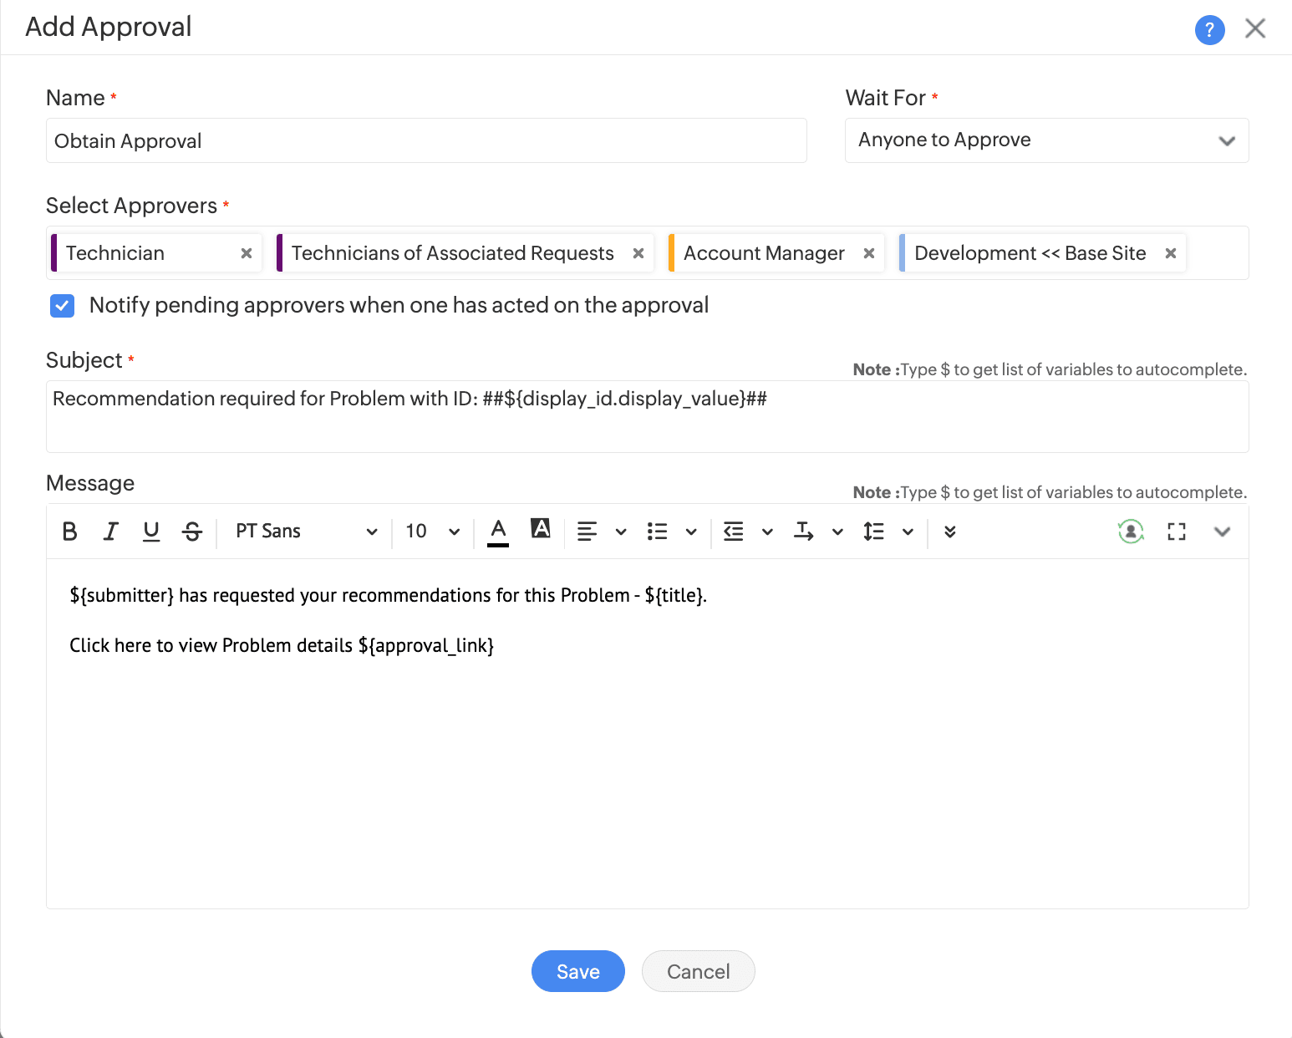Click the Name input field
Screen dimensions: 1292x1038
coord(426,140)
